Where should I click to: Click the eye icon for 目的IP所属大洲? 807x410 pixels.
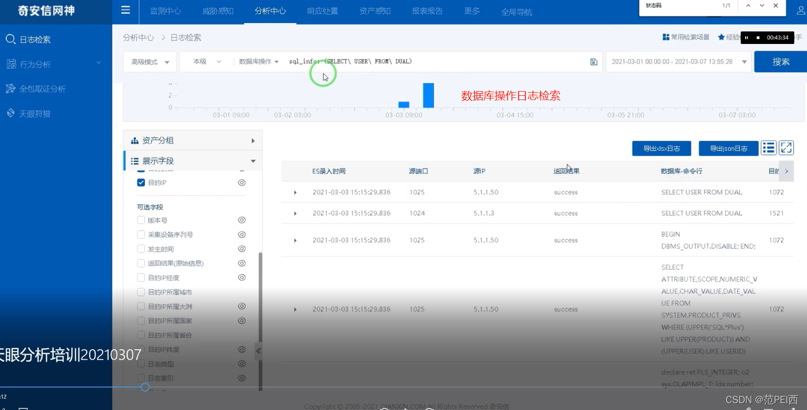click(242, 306)
